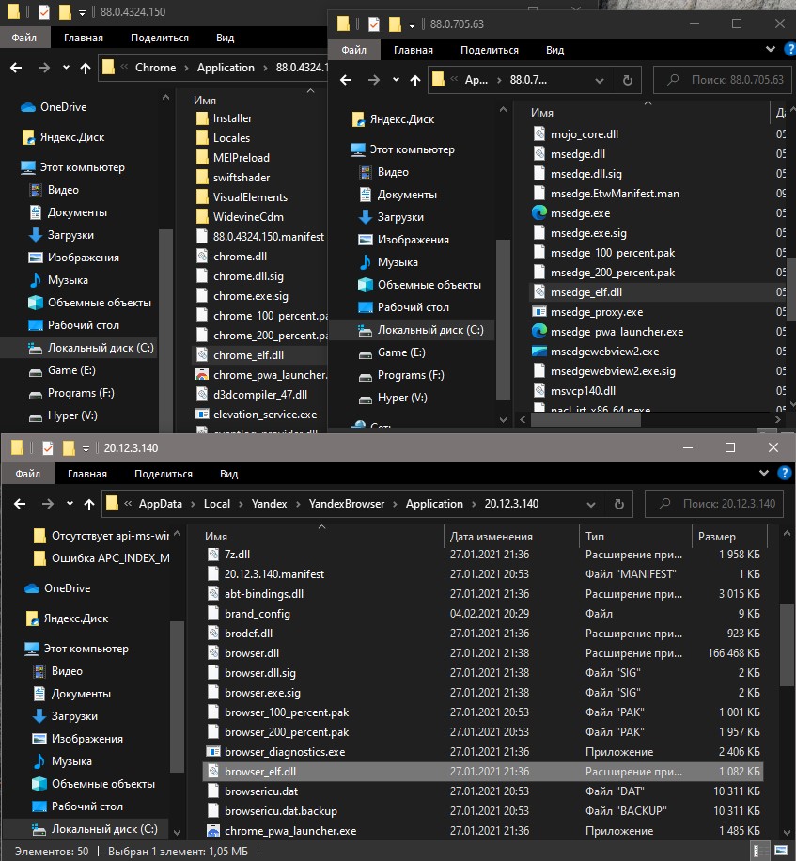Open Объемные объекты in Chrome window sidebar

click(90, 303)
